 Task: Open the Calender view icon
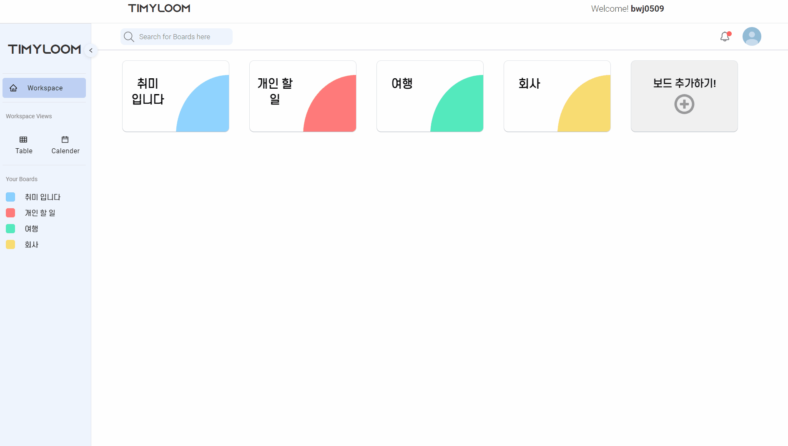(65, 140)
